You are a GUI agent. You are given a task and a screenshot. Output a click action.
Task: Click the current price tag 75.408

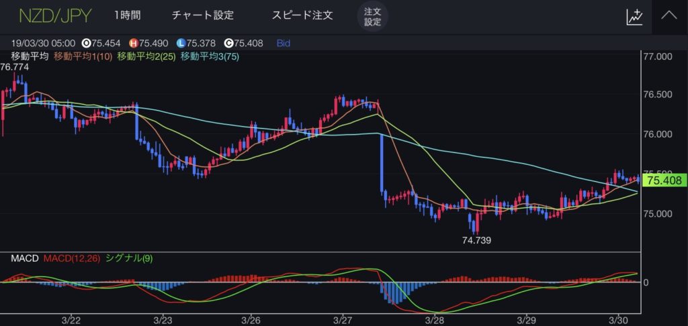click(x=664, y=180)
